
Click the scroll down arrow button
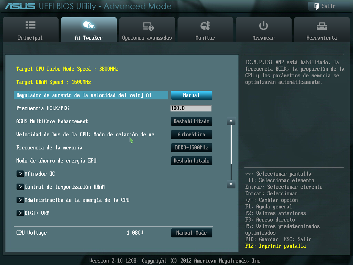231,184
